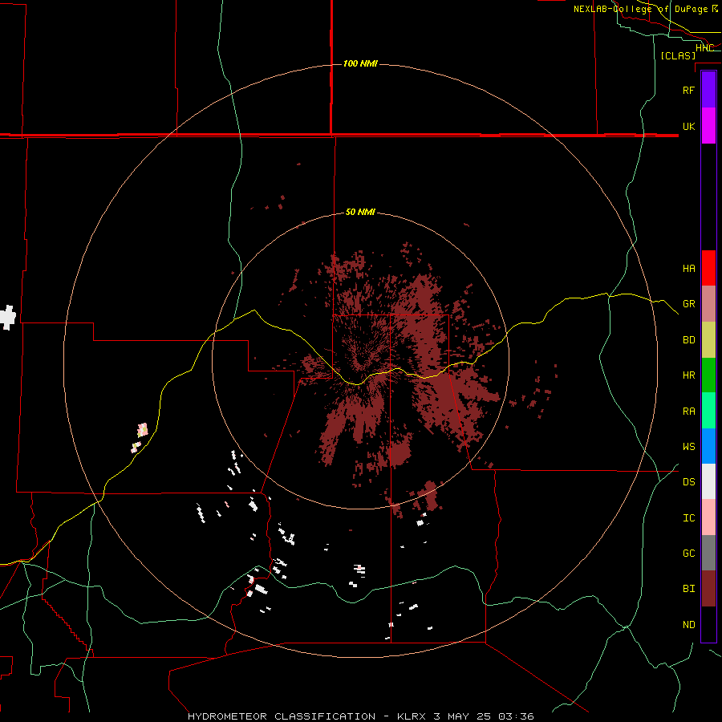Click the 'NEXLAB-College of DuPage' credit text
The image size is (722, 722).
[640, 9]
